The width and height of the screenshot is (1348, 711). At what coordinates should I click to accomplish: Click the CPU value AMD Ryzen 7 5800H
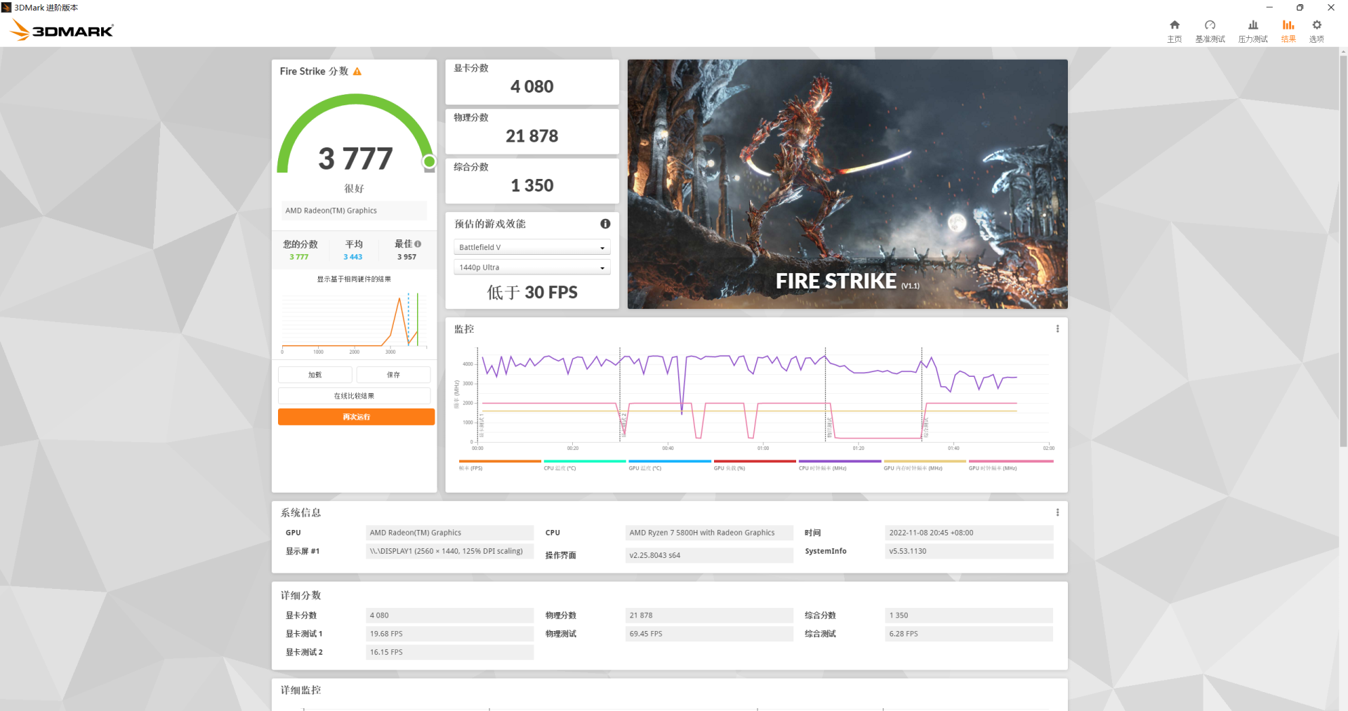point(709,533)
